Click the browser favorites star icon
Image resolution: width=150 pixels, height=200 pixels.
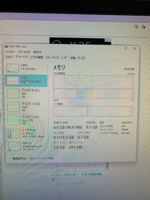(x=143, y=27)
